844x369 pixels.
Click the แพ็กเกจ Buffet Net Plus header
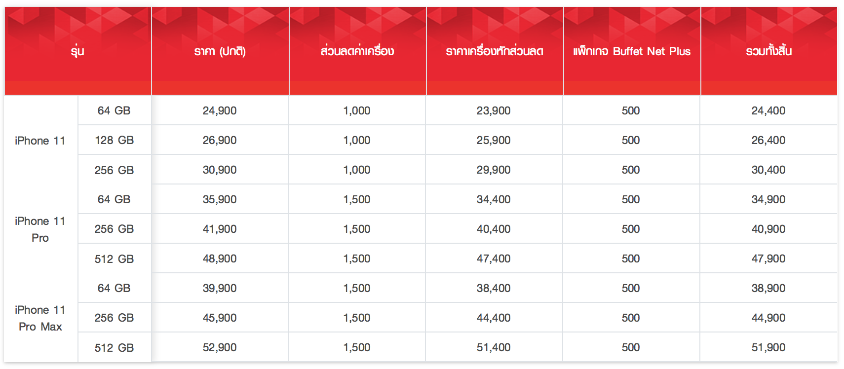[x=632, y=51]
